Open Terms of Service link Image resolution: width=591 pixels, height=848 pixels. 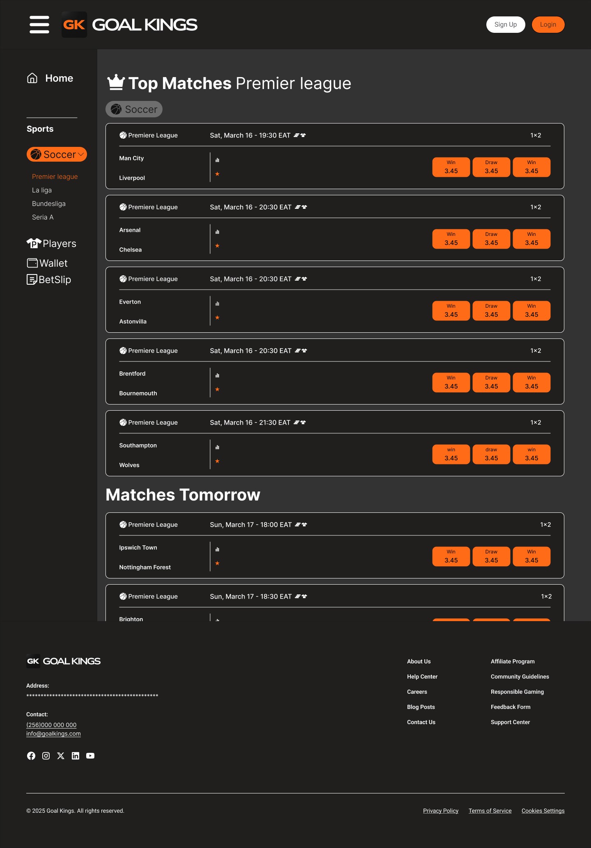[490, 811]
